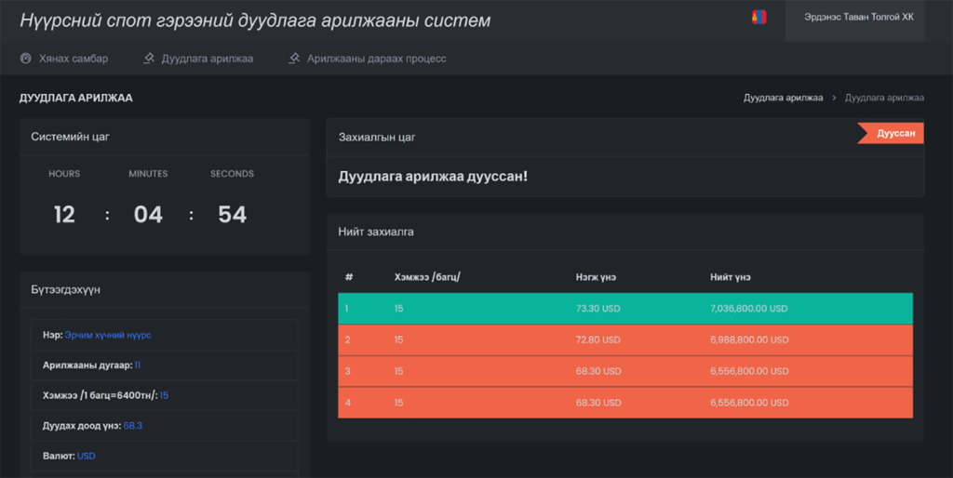Select the green order row at 73.30 USD
The image size is (953, 478).
pyautogui.click(x=624, y=309)
